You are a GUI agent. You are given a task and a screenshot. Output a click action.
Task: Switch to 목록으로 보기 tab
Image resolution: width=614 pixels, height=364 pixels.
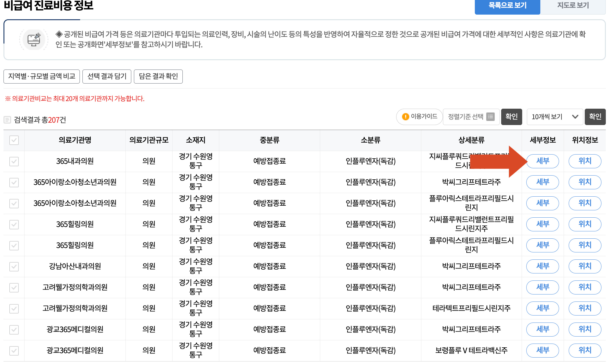click(x=507, y=6)
